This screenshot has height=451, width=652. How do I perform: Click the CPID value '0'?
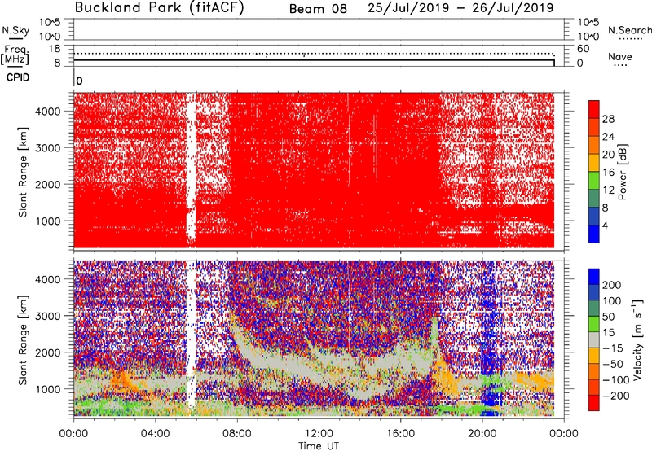pos(79,81)
